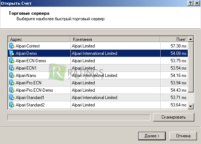This screenshot has width=201, height=144.
Task: Click the 53.54 ms ping value
Action: click(x=178, y=68)
